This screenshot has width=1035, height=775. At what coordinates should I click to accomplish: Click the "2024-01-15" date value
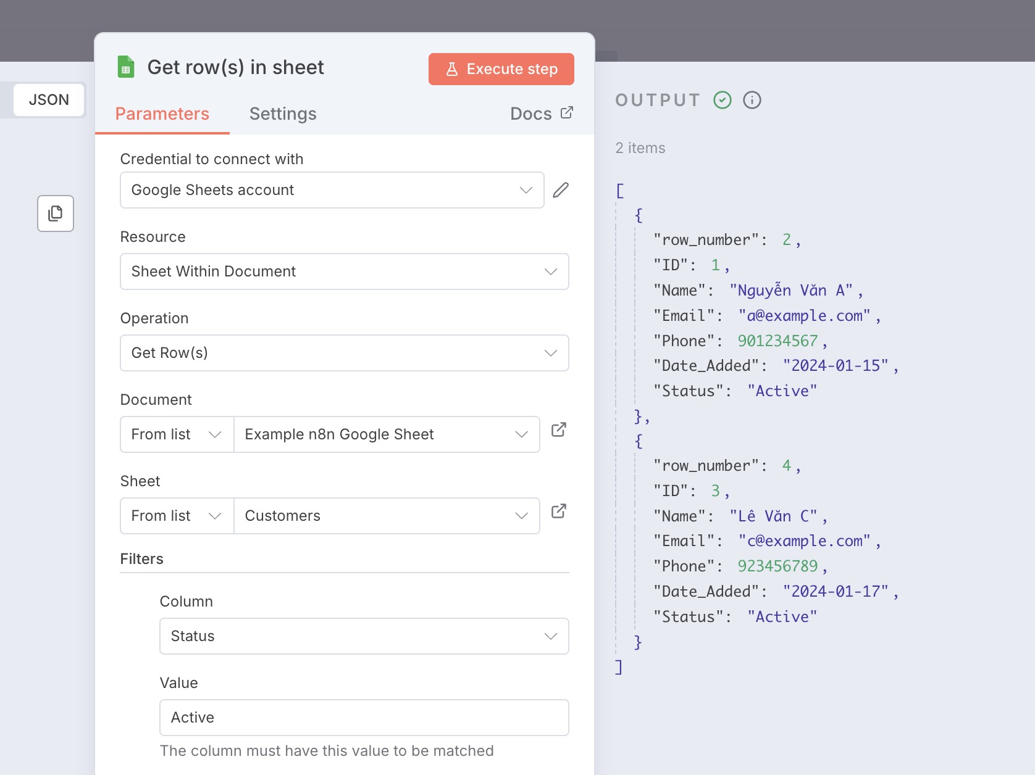pyautogui.click(x=836, y=366)
